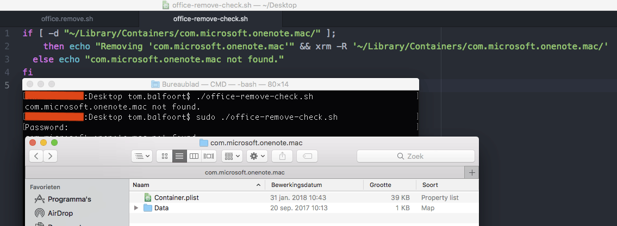Go forward in Finder window

(x=50, y=156)
